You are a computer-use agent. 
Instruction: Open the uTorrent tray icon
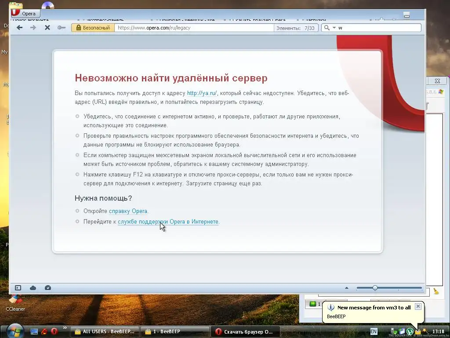point(410,332)
